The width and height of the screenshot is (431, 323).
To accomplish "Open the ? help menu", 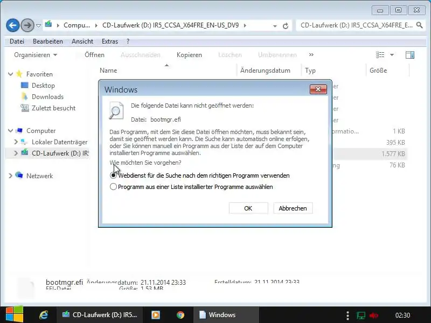I will coord(128,41).
